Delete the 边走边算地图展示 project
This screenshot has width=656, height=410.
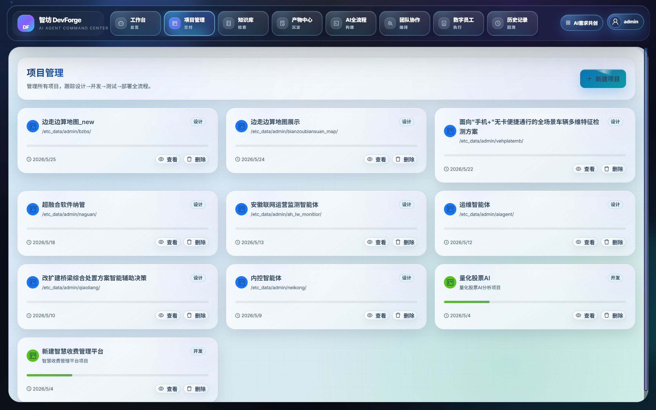(x=405, y=159)
